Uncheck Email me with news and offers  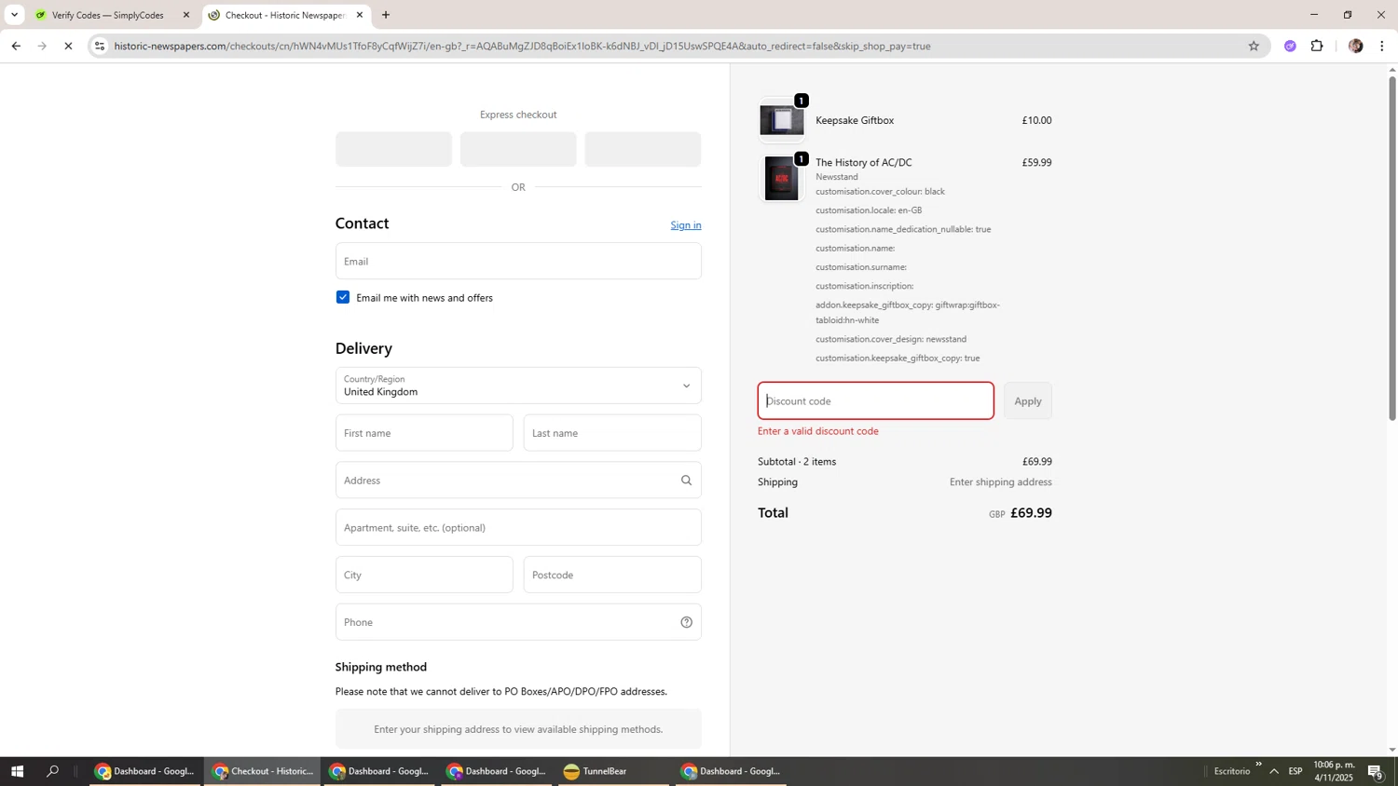pos(343,297)
